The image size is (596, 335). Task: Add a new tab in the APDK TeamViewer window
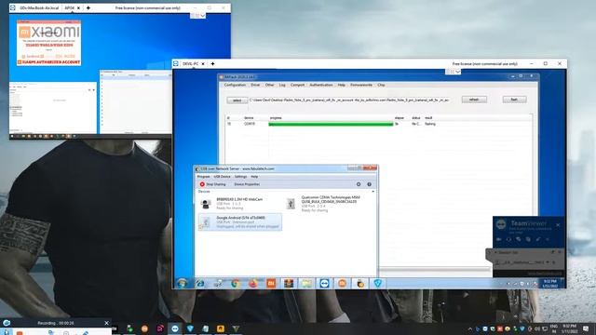(88, 8)
